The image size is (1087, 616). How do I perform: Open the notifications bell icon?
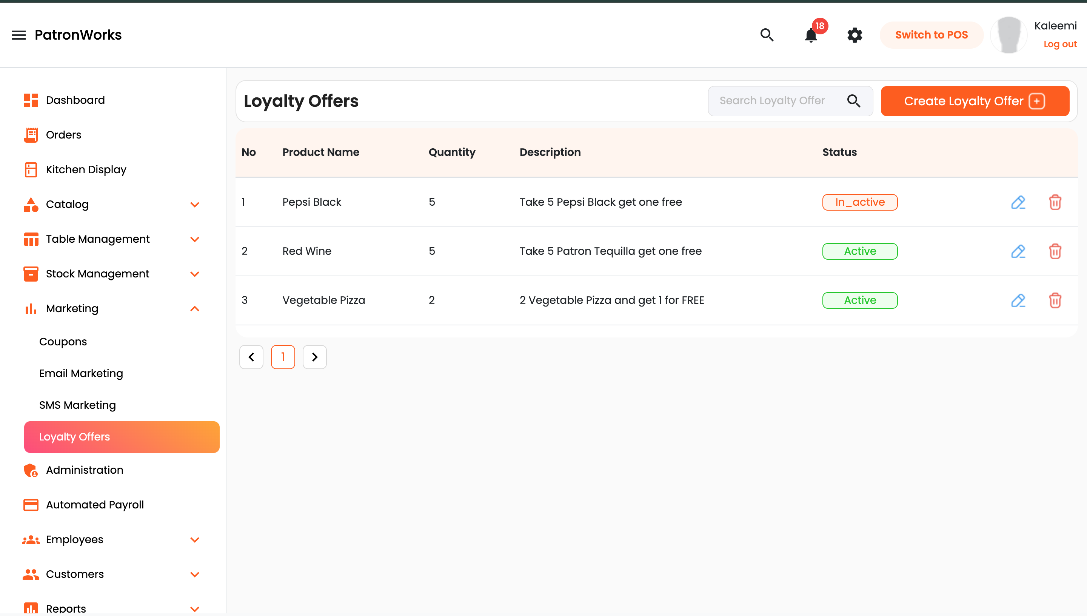810,35
